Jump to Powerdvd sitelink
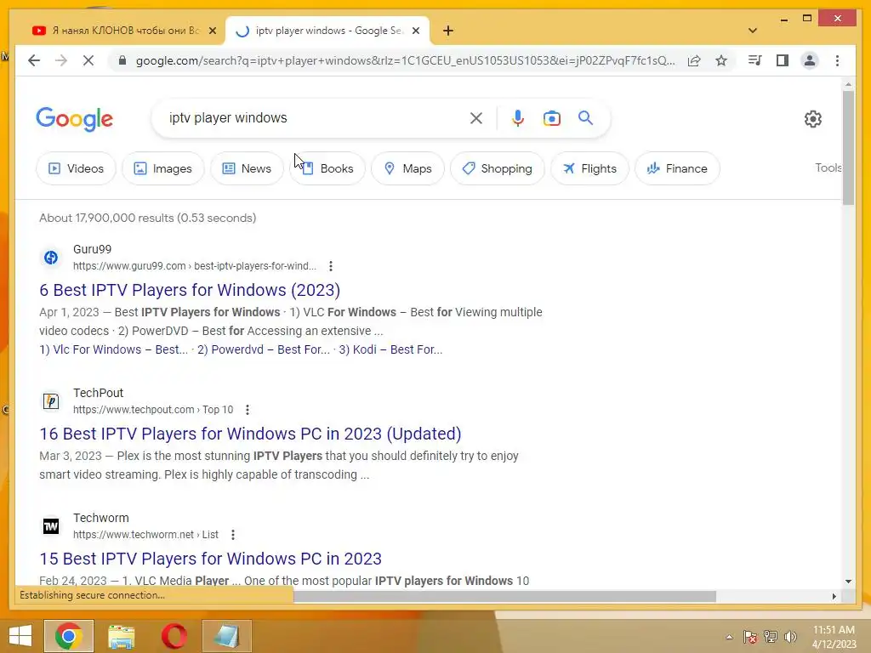 (264, 349)
